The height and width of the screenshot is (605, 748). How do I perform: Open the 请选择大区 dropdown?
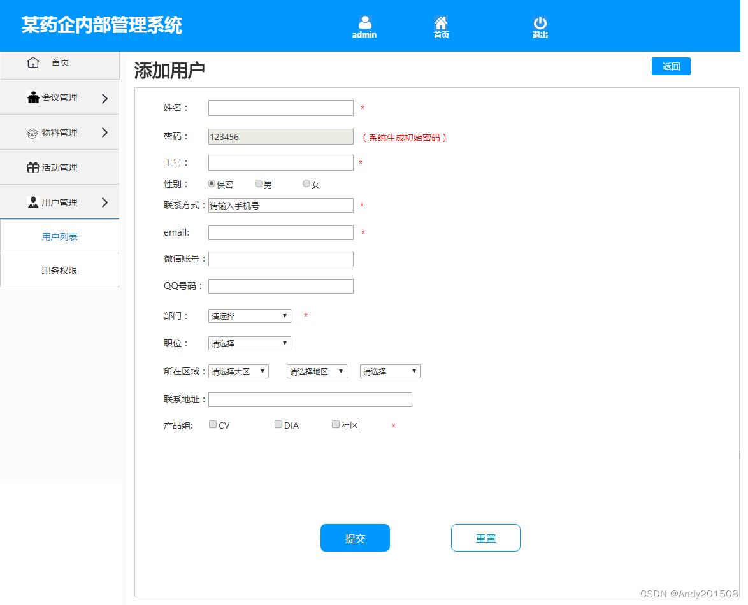point(238,371)
